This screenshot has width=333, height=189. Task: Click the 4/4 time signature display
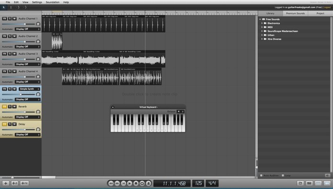[212, 183]
